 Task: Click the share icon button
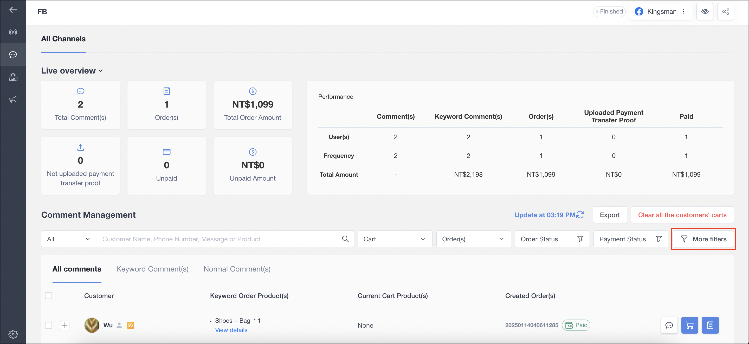[725, 12]
